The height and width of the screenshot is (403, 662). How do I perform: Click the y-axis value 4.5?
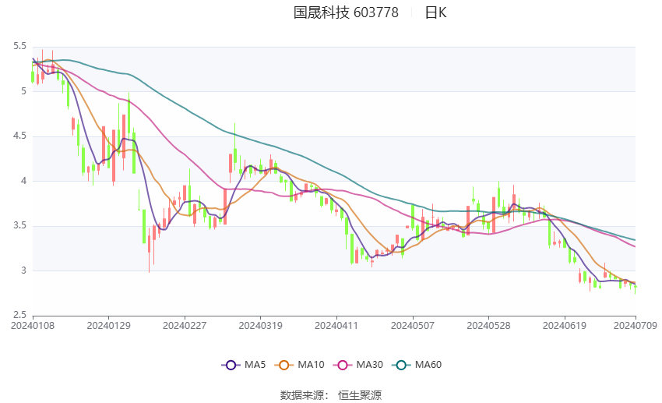pyautogui.click(x=19, y=136)
